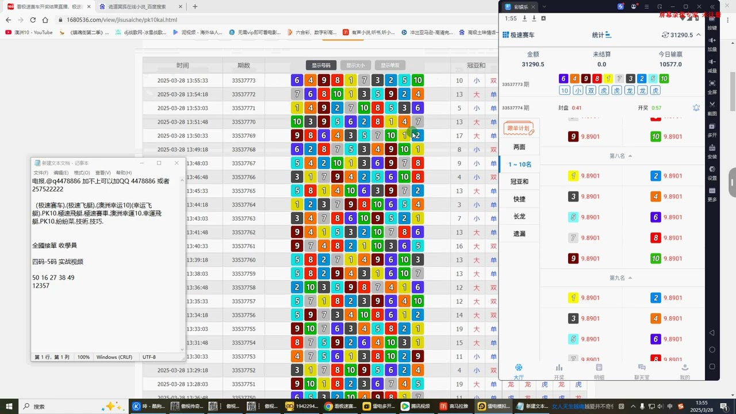736x414 pixels.
Task: Click 显示单双 display toggle button
Action: click(390, 66)
